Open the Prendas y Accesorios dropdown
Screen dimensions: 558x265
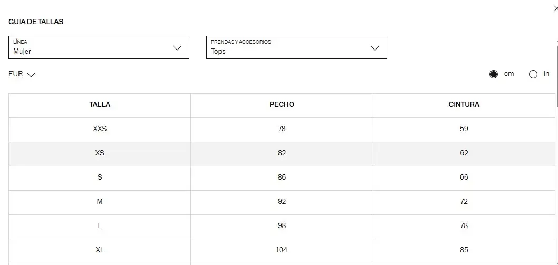click(x=296, y=47)
